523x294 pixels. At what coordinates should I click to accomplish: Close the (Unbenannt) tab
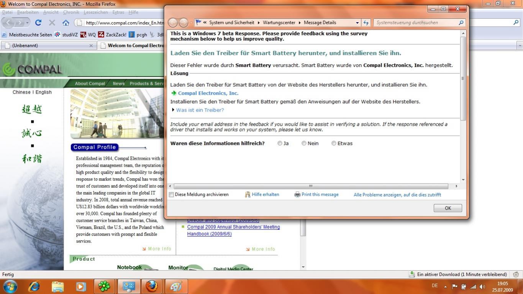[x=91, y=46]
